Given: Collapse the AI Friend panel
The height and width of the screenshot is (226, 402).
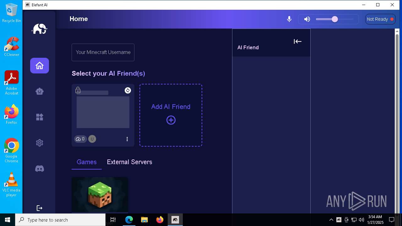Looking at the screenshot, I should pyautogui.click(x=298, y=41).
